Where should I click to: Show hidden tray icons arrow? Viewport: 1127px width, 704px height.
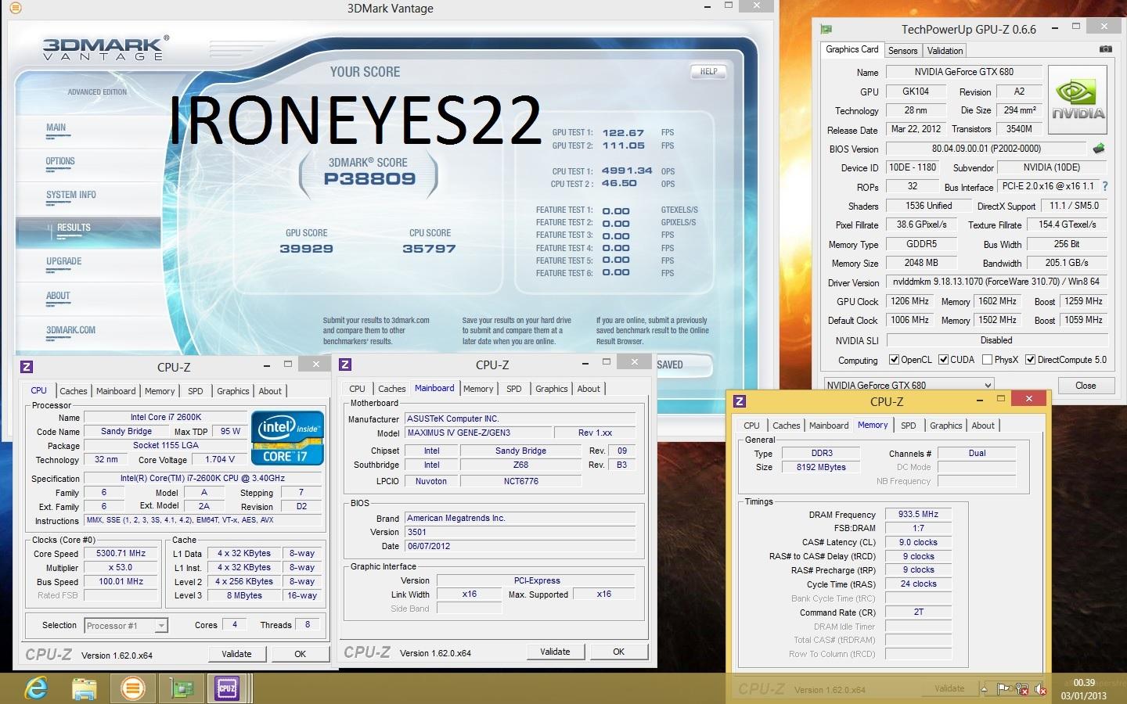point(985,689)
